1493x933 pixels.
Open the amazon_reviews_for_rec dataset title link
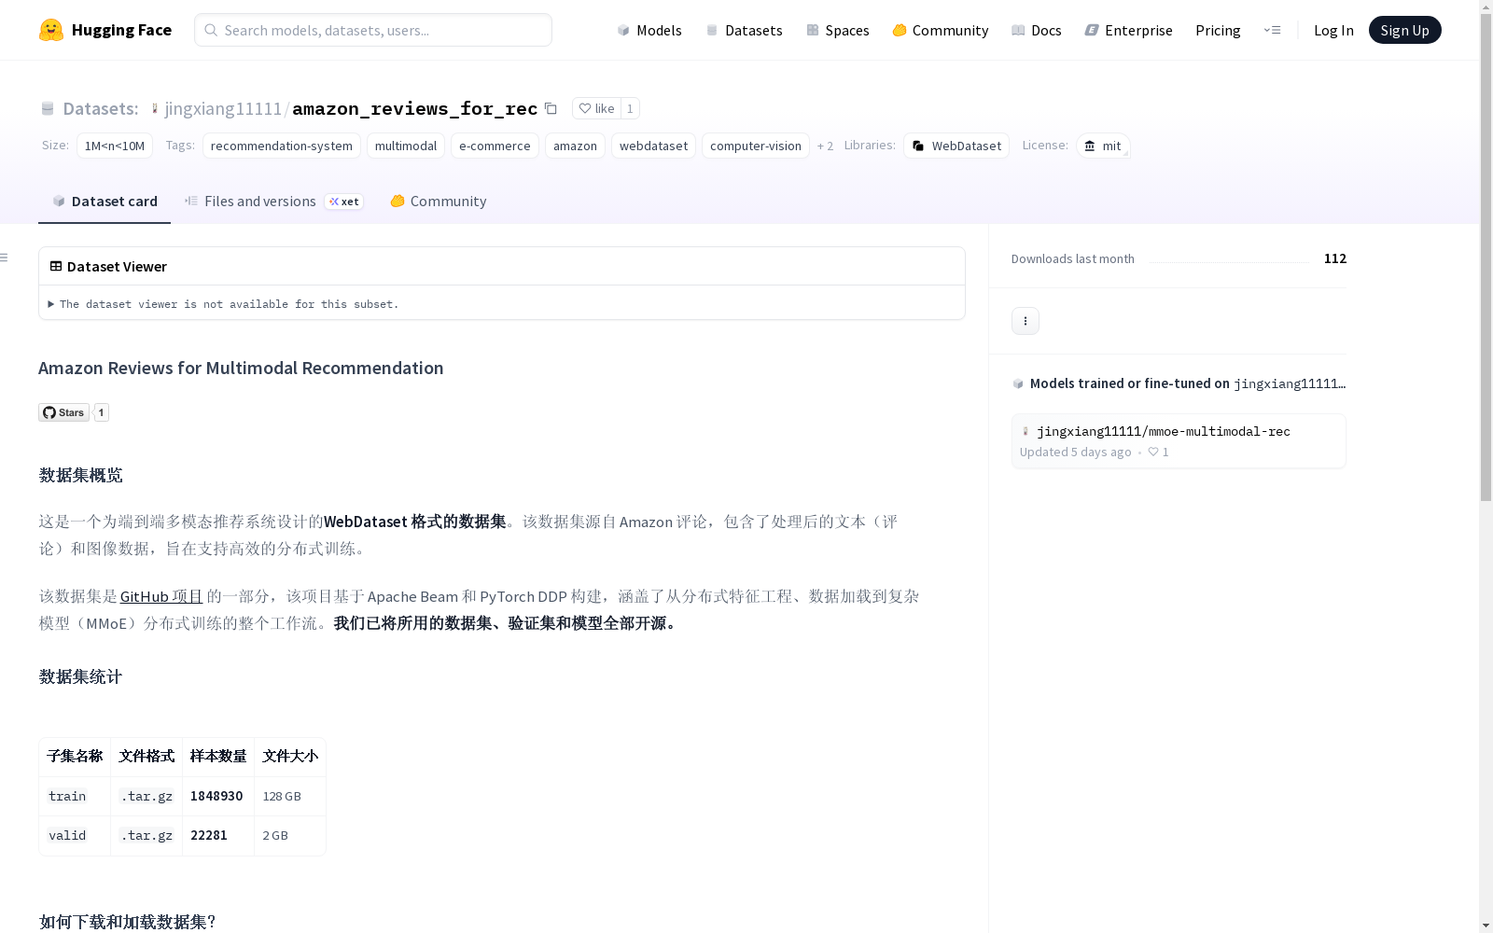(414, 108)
